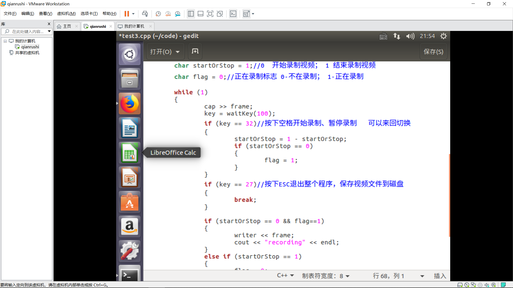The image size is (513, 288).
Task: Toggle the thumbnail bar view
Action: 200,14
